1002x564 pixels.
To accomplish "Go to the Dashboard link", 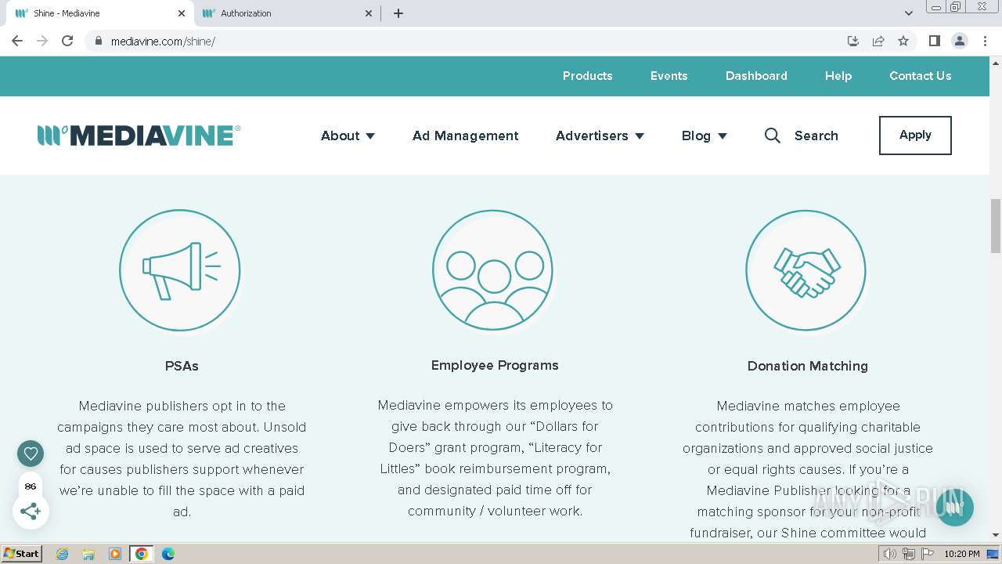I will [x=756, y=76].
